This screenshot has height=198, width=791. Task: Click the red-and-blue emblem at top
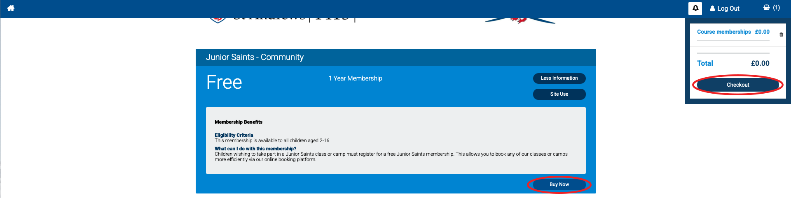click(x=520, y=21)
